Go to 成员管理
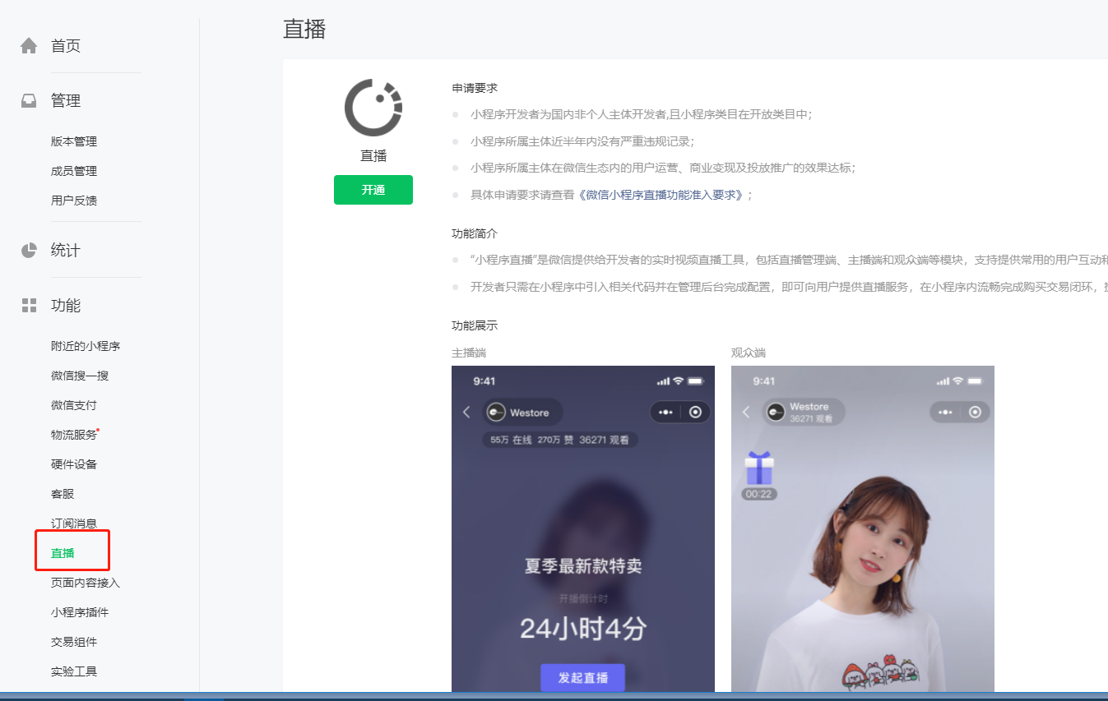This screenshot has height=701, width=1108. 74,171
